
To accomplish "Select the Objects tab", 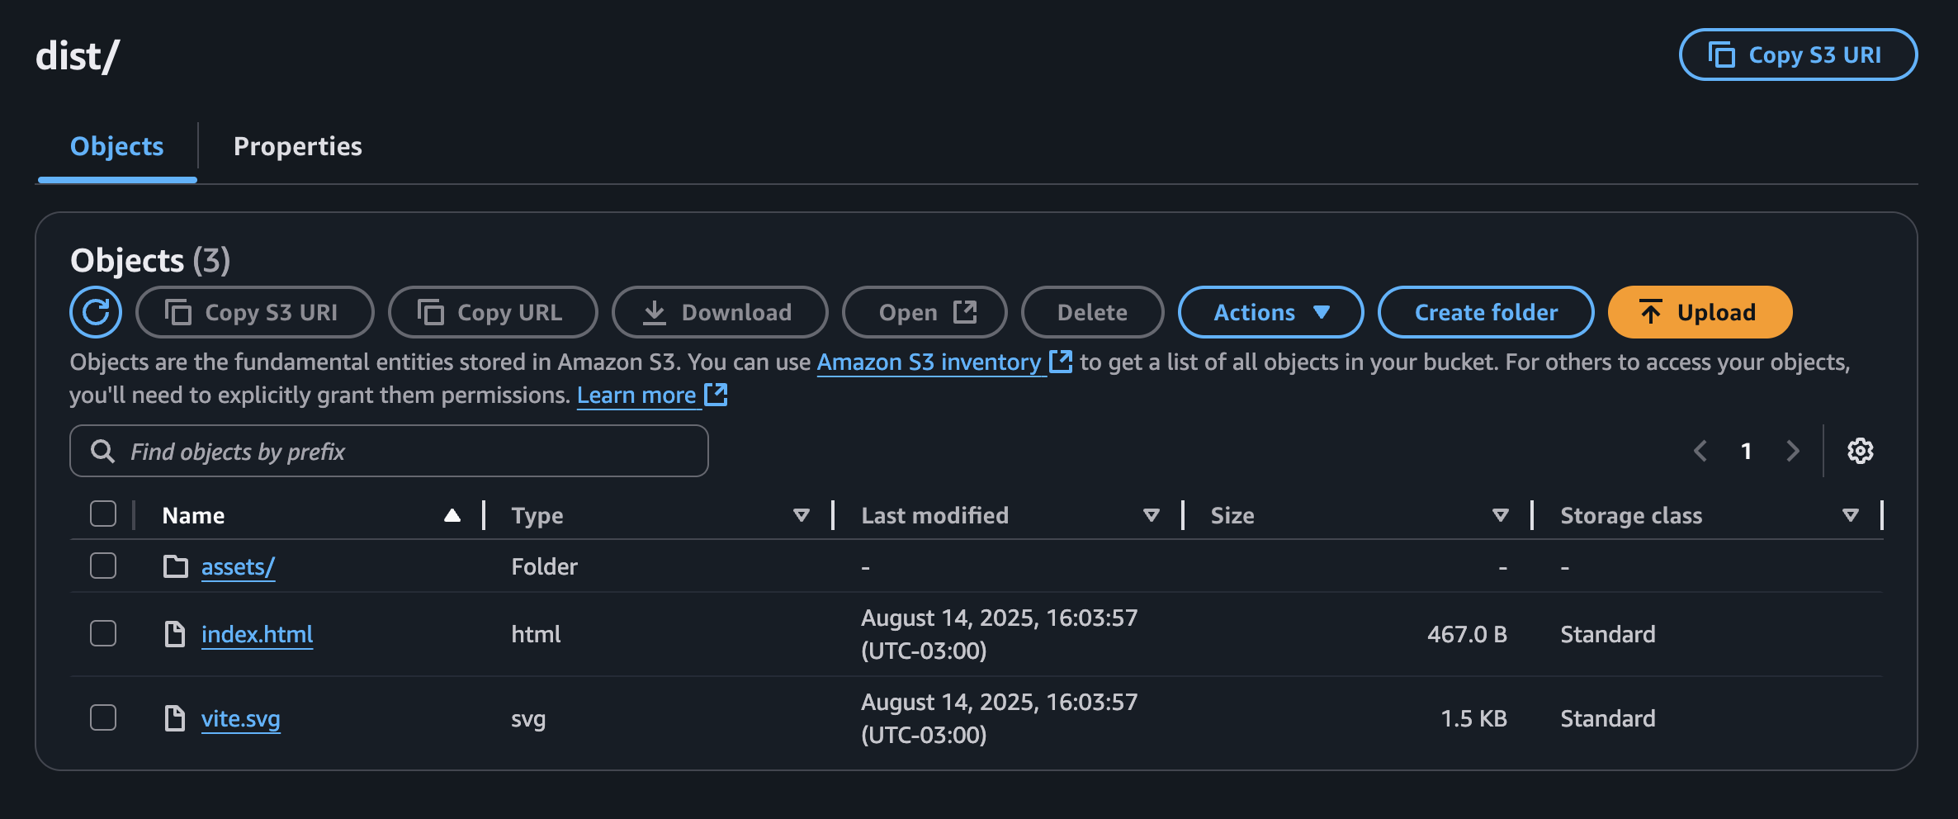I will pos(117,146).
